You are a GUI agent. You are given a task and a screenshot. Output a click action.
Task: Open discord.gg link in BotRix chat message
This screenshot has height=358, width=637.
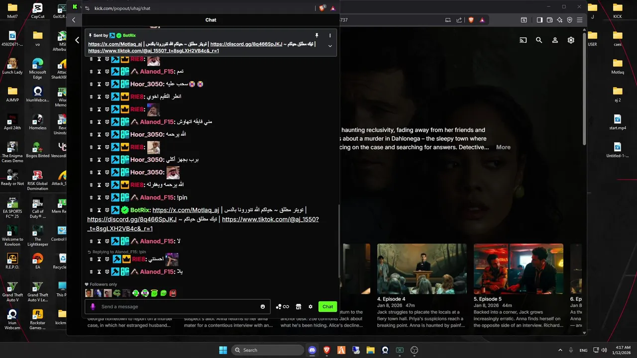point(132,219)
